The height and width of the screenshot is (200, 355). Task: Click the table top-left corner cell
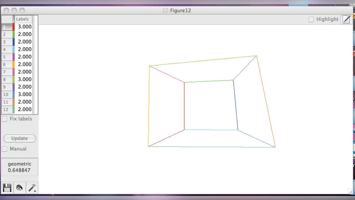7,19
